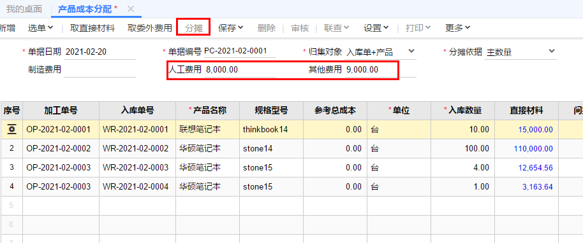
Task: Click the 人工费用 field with 8,000.00
Action: tap(240, 70)
